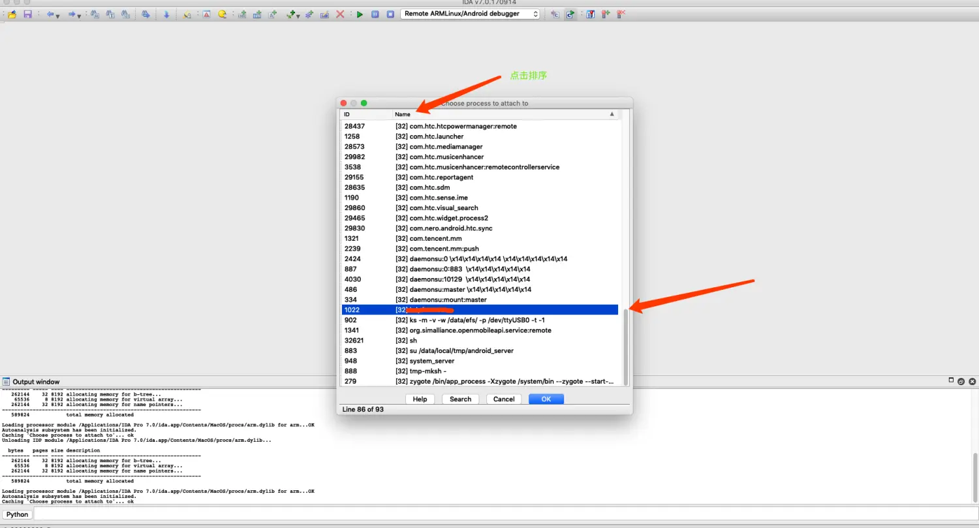Click the Python interpreter button
The height and width of the screenshot is (528, 979).
click(x=18, y=514)
